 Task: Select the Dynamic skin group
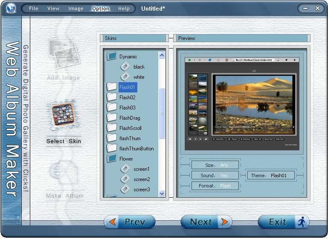(128, 57)
